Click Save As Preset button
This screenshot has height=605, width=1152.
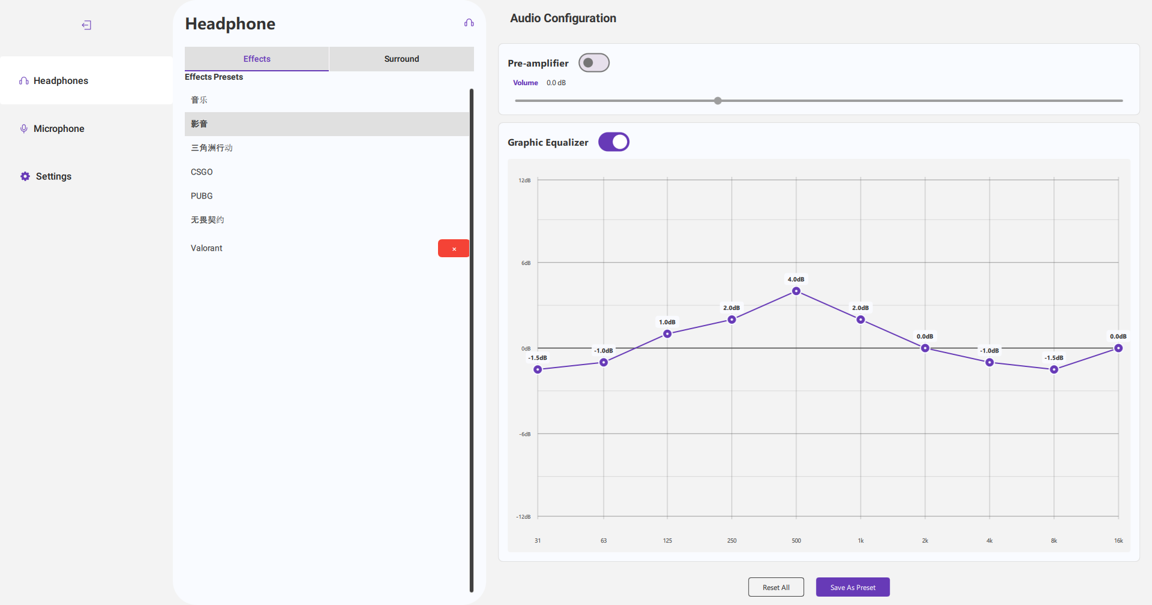coord(852,588)
